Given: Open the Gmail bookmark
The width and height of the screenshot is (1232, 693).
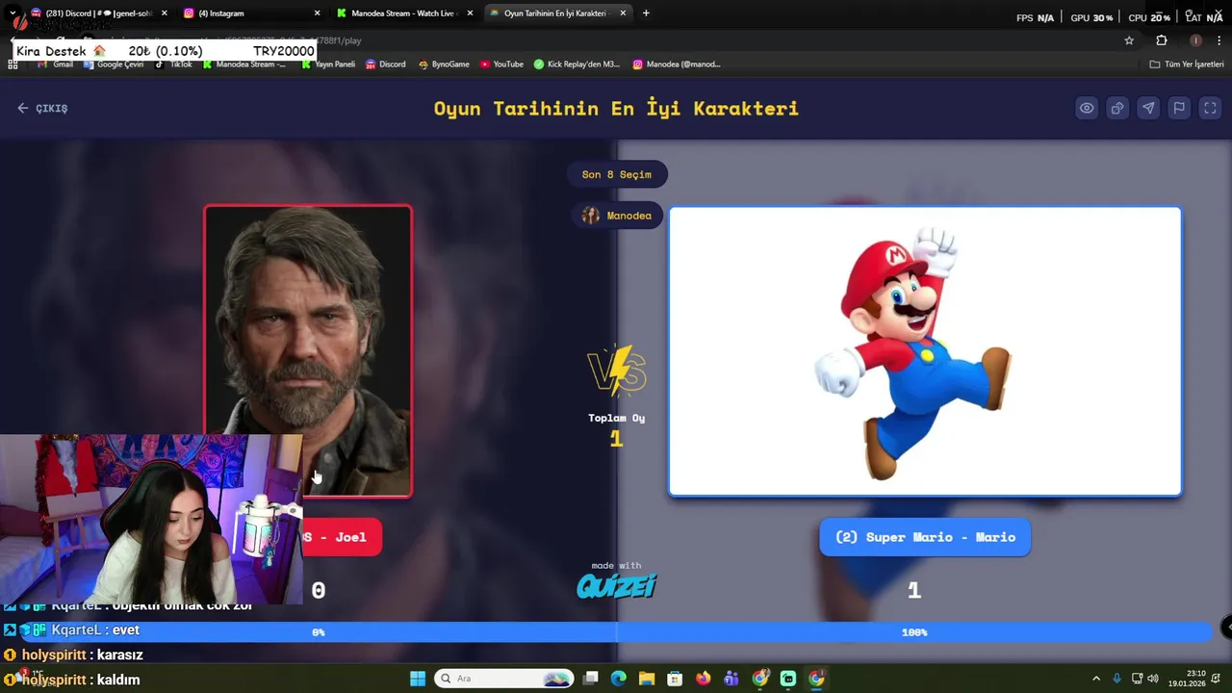Looking at the screenshot, I should [56, 64].
